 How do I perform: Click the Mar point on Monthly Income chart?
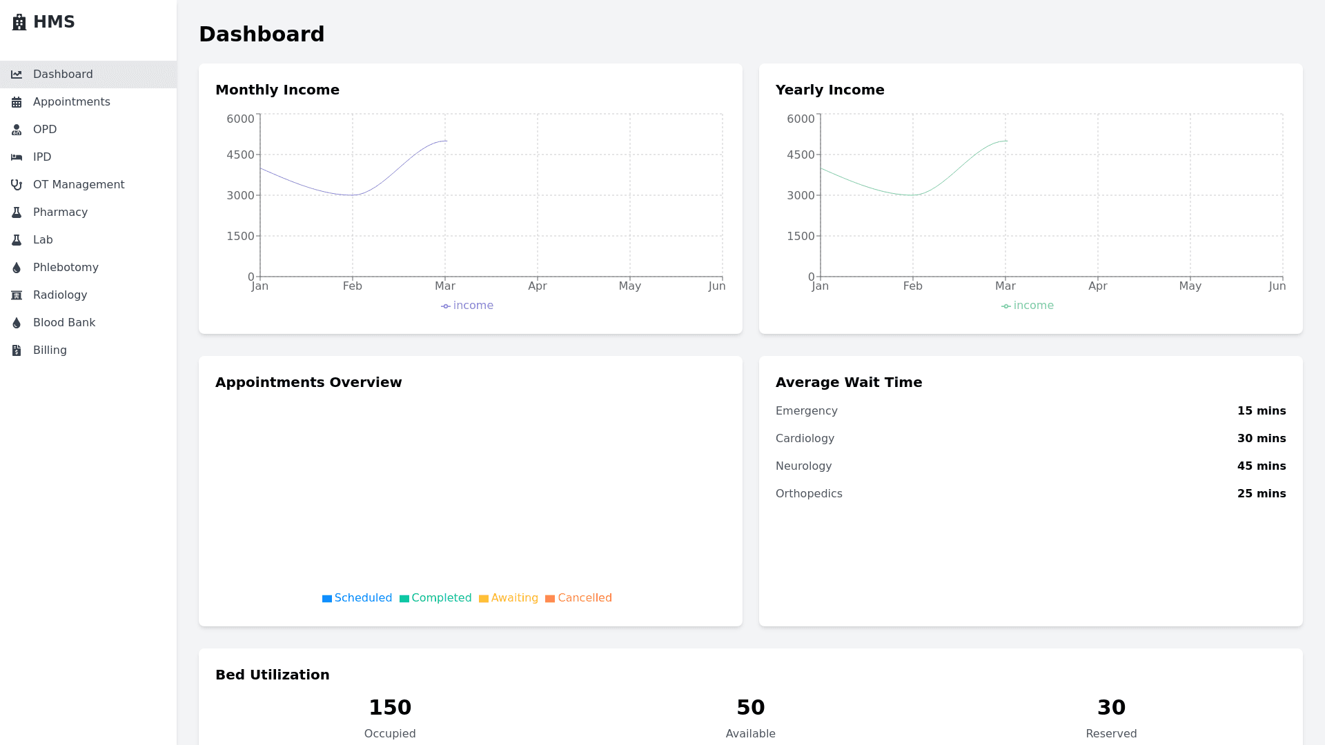[x=445, y=141]
